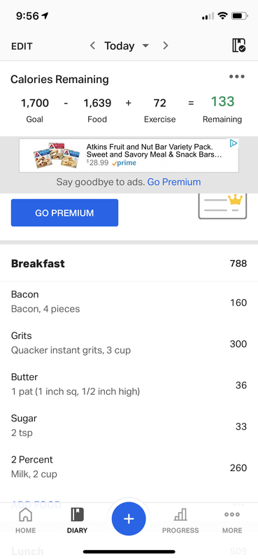Open the Calories Remaining three-dot menu
Viewport: 258px width, 559px height.
[237, 77]
